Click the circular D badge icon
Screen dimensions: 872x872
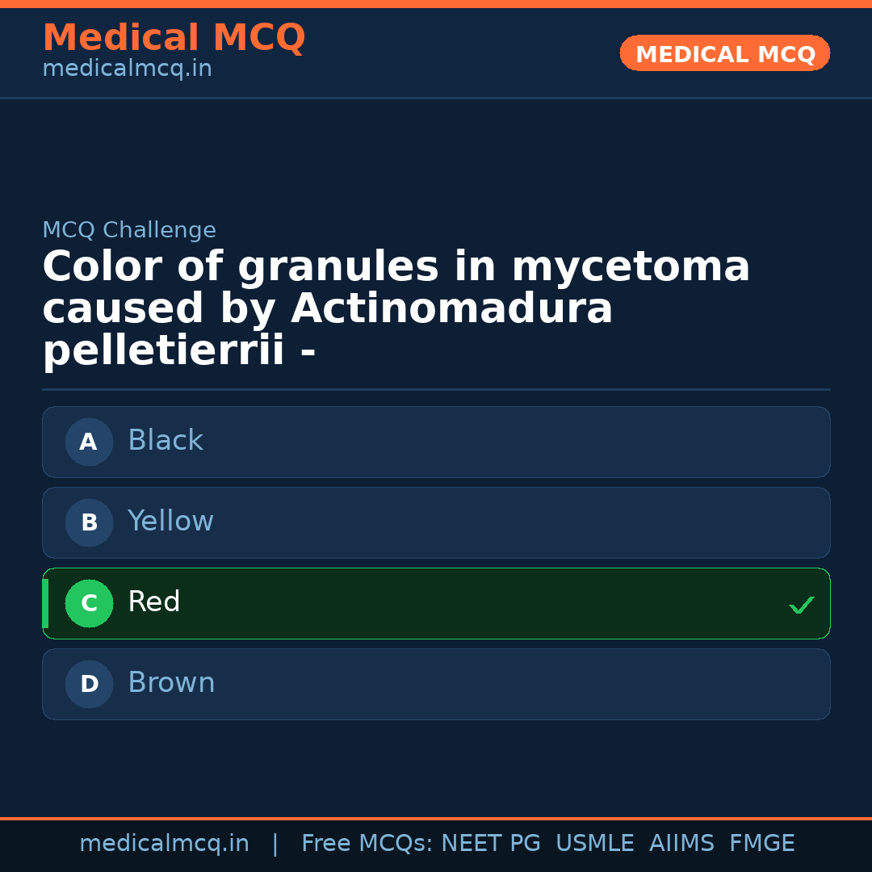point(89,684)
